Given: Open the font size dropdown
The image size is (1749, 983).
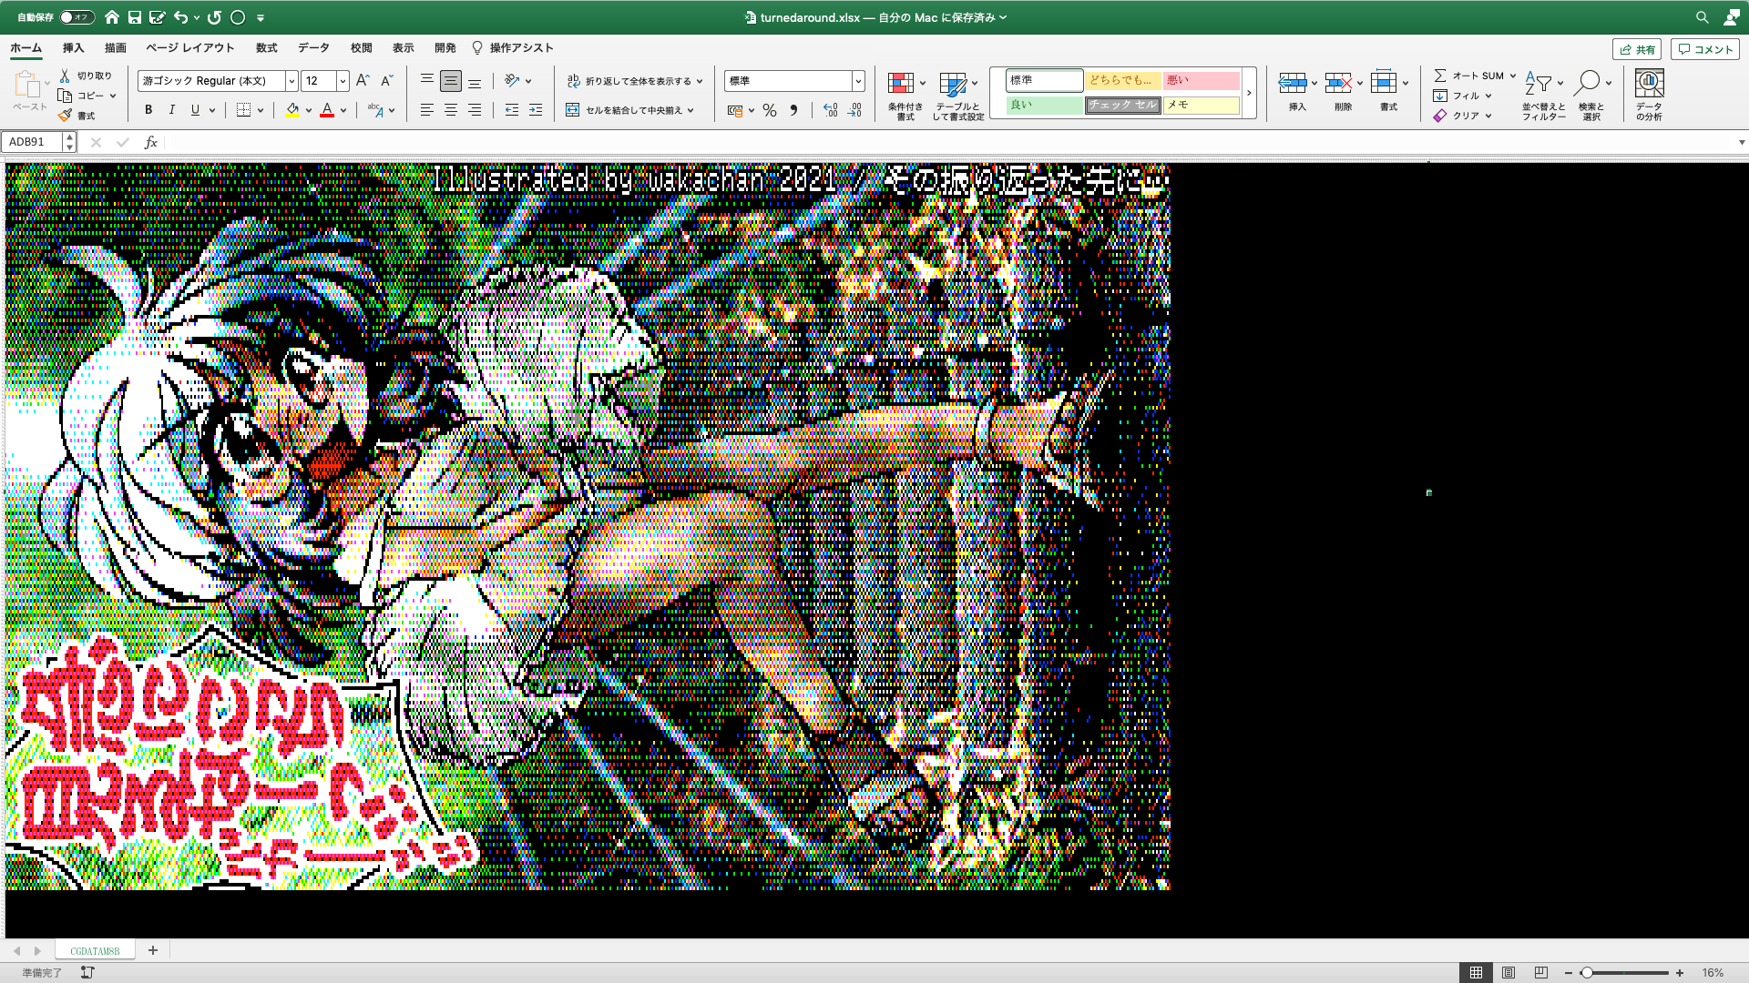Looking at the screenshot, I should [343, 81].
